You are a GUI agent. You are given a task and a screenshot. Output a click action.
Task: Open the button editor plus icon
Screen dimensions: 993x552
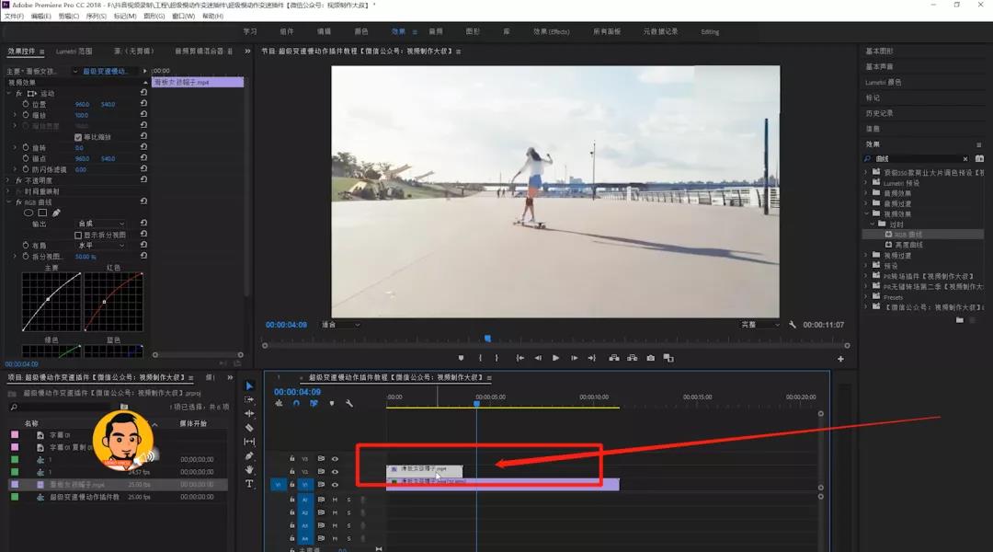pyautogui.click(x=840, y=359)
